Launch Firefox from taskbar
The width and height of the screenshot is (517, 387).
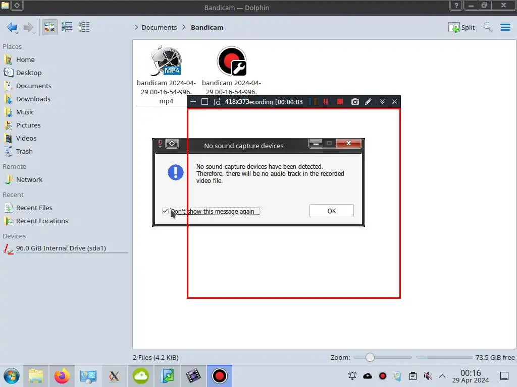tap(62, 376)
